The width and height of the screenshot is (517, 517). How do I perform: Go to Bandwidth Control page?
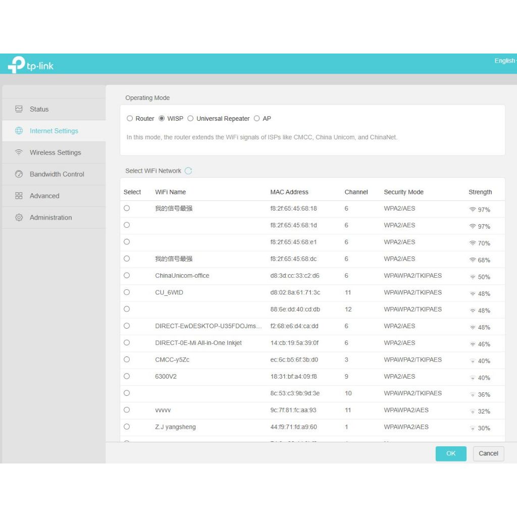coord(57,174)
